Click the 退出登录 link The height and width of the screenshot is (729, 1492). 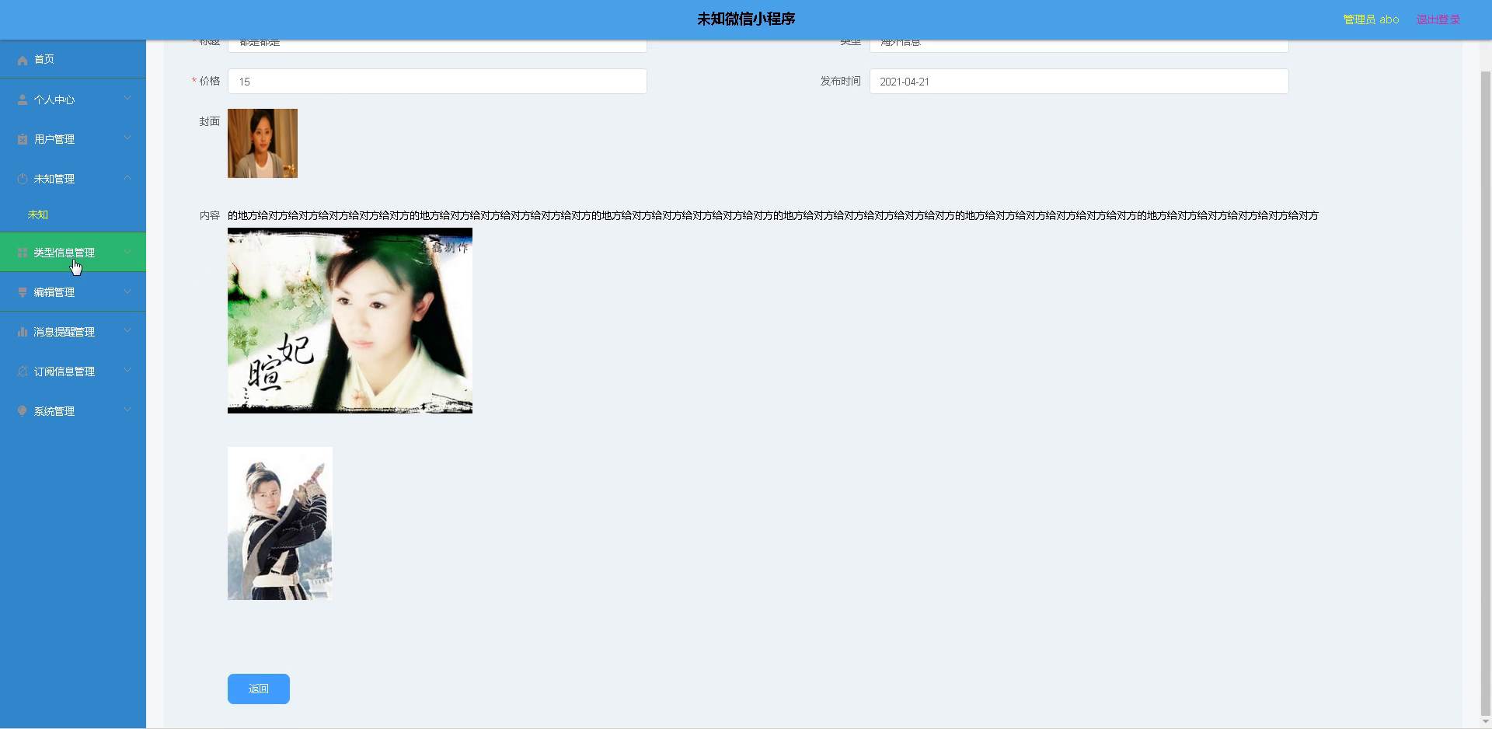[x=1438, y=19]
